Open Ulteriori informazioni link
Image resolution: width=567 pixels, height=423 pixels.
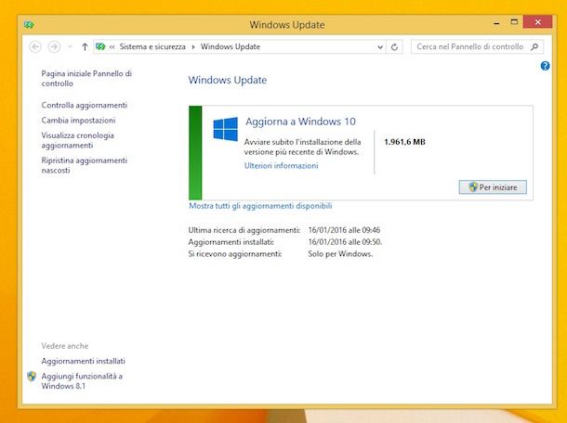point(282,166)
